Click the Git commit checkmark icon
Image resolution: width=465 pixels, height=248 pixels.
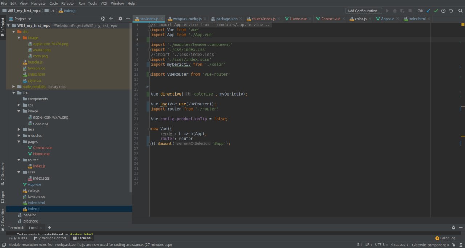pyautogui.click(x=436, y=11)
